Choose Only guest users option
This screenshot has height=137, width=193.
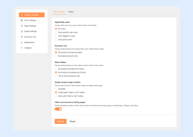[56, 39]
